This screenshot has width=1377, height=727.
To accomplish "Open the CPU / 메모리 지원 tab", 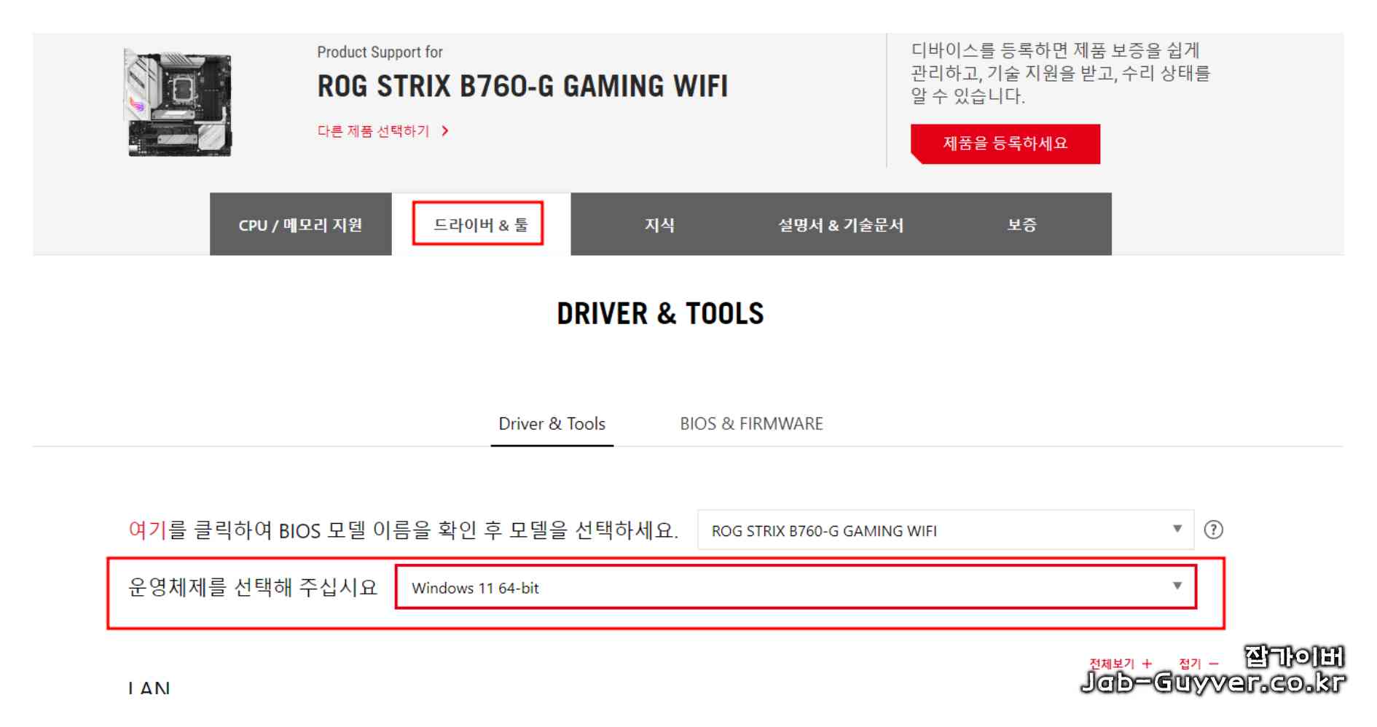I will 299,225.
